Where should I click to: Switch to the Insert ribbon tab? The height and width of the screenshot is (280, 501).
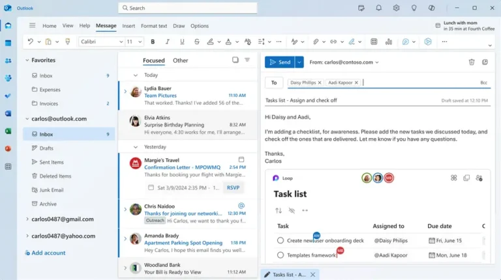pyautogui.click(x=129, y=26)
